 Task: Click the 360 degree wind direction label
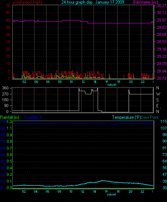tap(5, 88)
